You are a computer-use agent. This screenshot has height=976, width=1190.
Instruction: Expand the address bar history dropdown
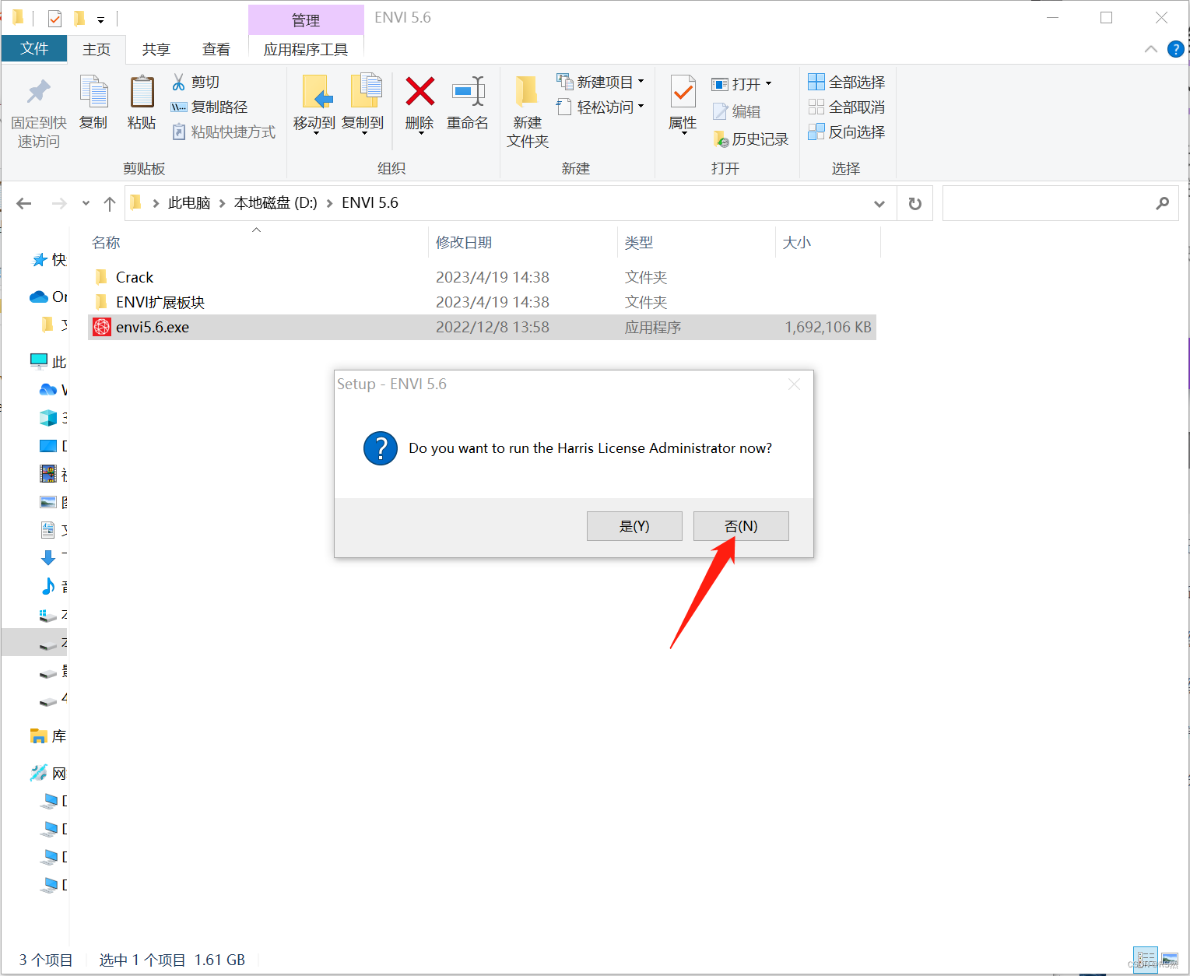click(879, 203)
